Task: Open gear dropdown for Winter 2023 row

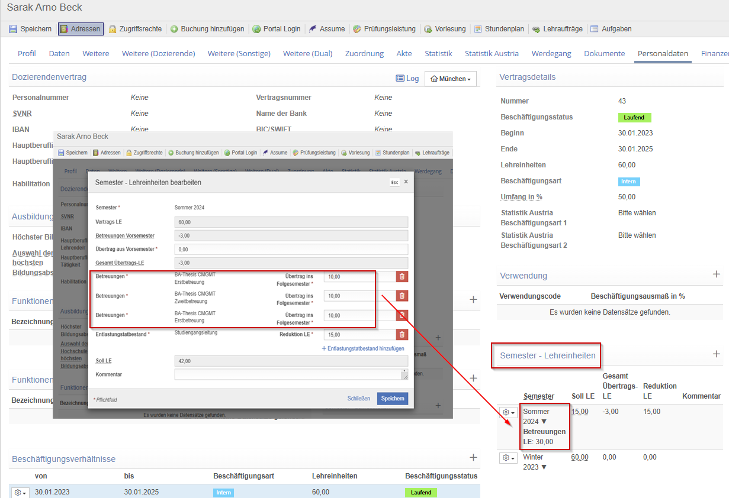Action: click(508, 458)
